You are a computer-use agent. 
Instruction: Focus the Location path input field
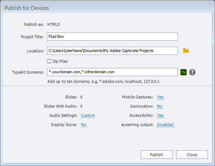(x=112, y=51)
